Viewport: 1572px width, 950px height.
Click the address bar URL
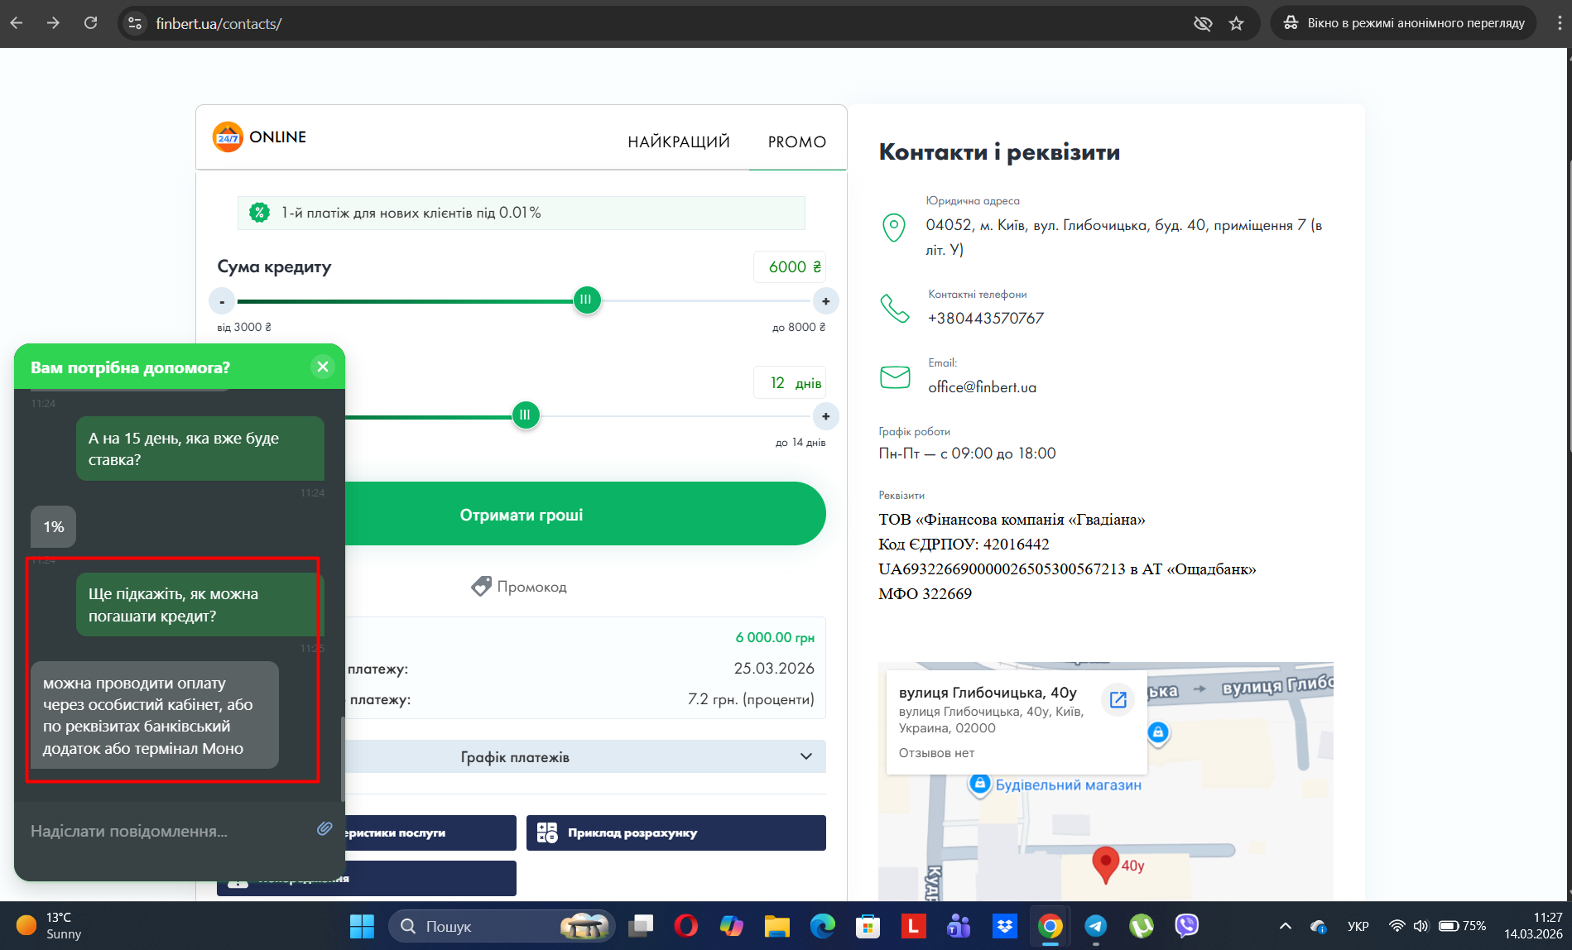219,24
